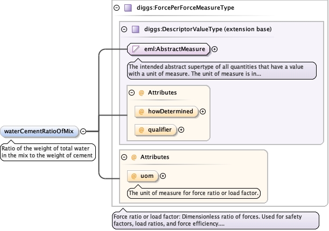Expand the howDetermined attribute
This screenshot has height=231, width=329.
203,112
